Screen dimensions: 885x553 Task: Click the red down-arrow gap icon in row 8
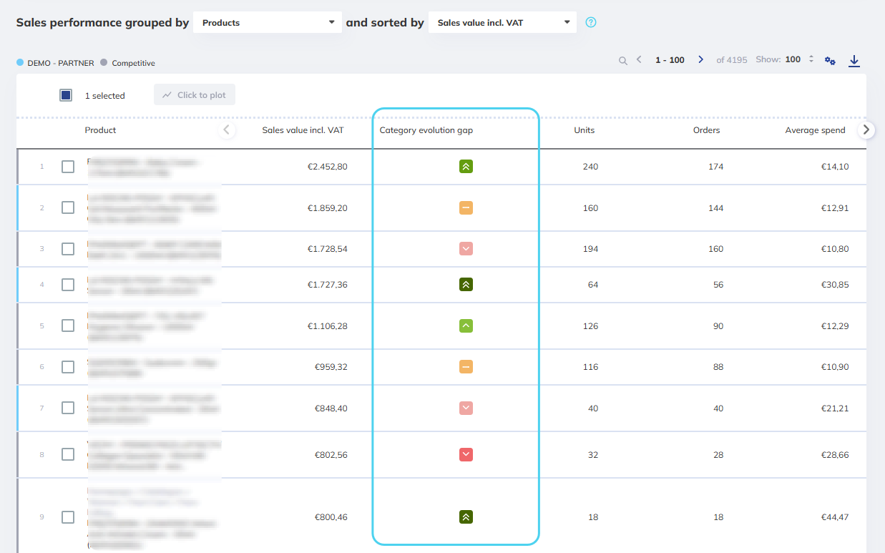466,455
